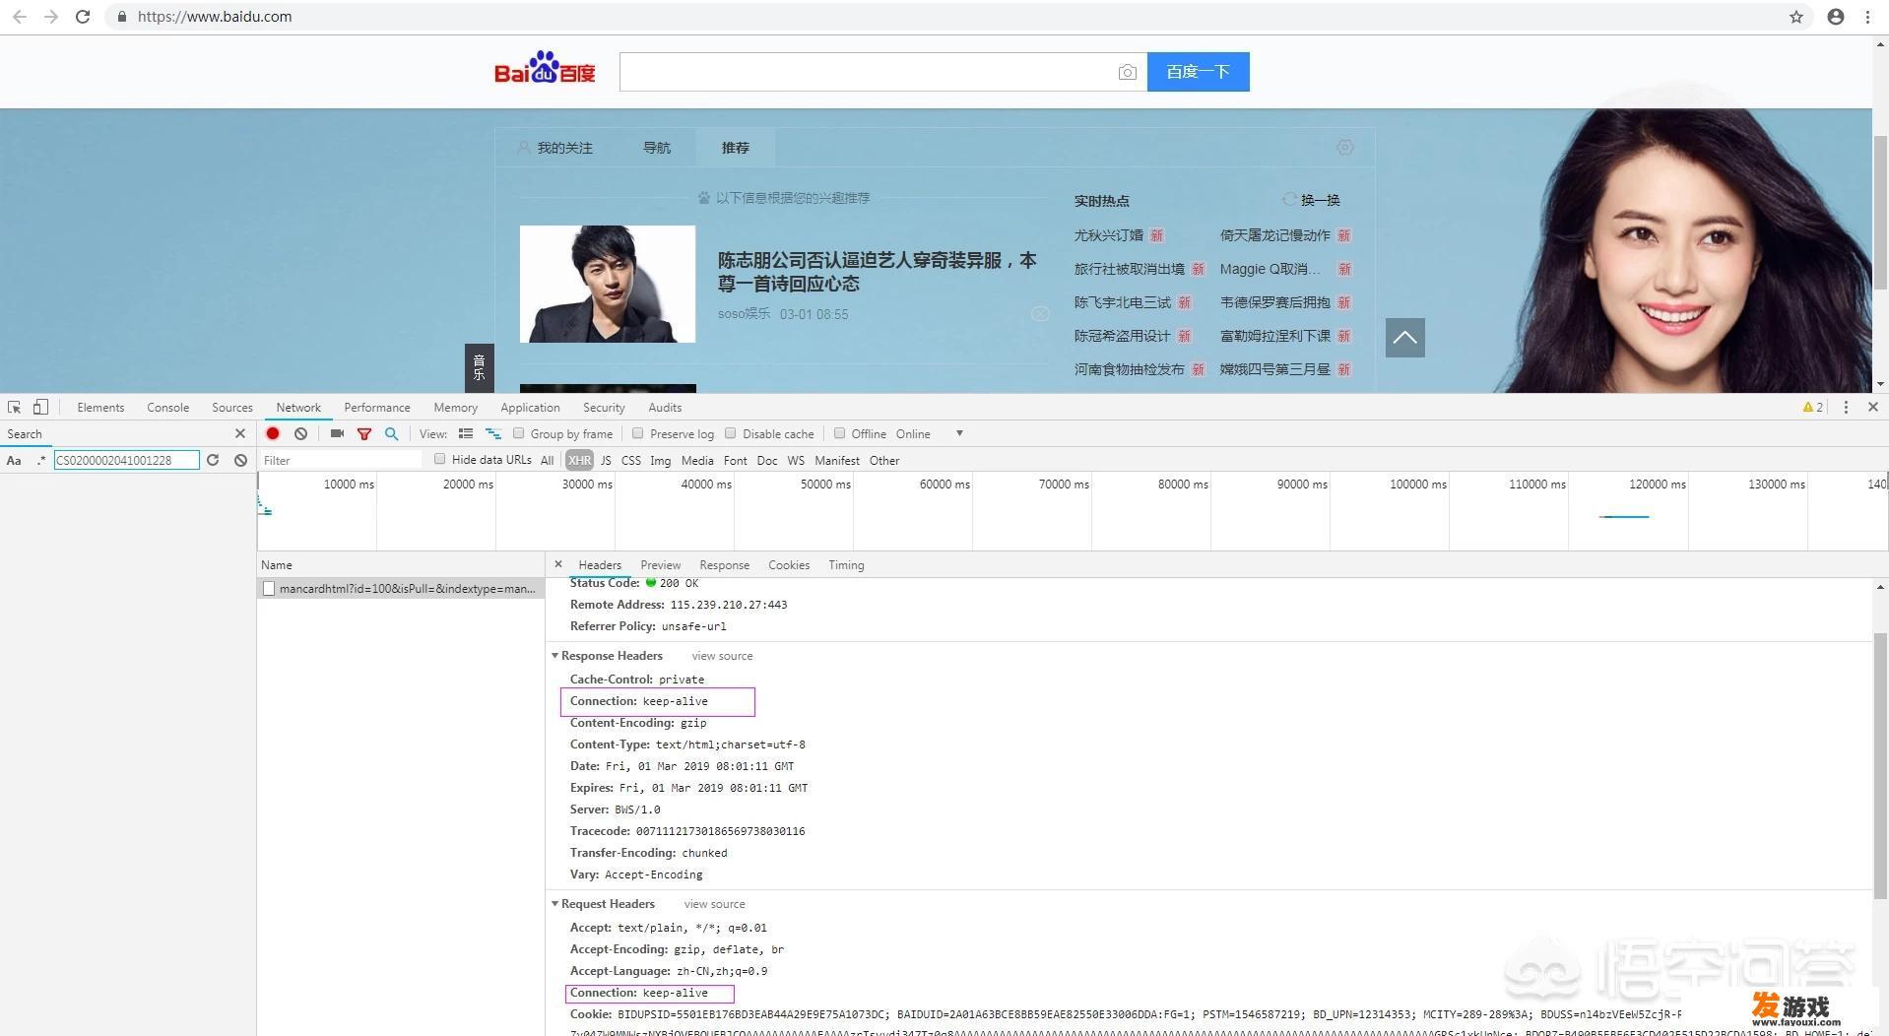Open the Application tab
Image resolution: width=1889 pixels, height=1036 pixels.
click(x=530, y=407)
